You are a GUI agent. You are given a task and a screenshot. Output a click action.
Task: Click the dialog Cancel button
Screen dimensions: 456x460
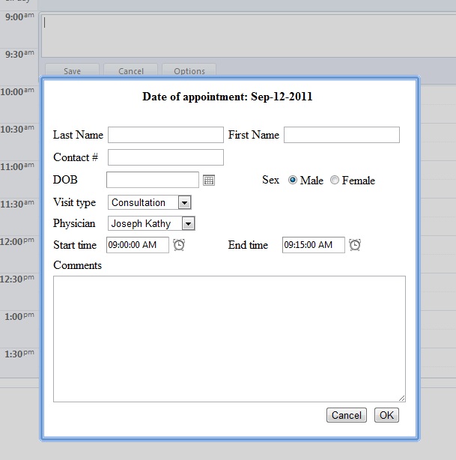[x=347, y=415]
